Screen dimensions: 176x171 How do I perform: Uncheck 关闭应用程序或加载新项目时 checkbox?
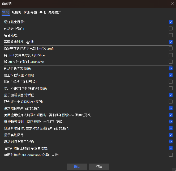171,115
